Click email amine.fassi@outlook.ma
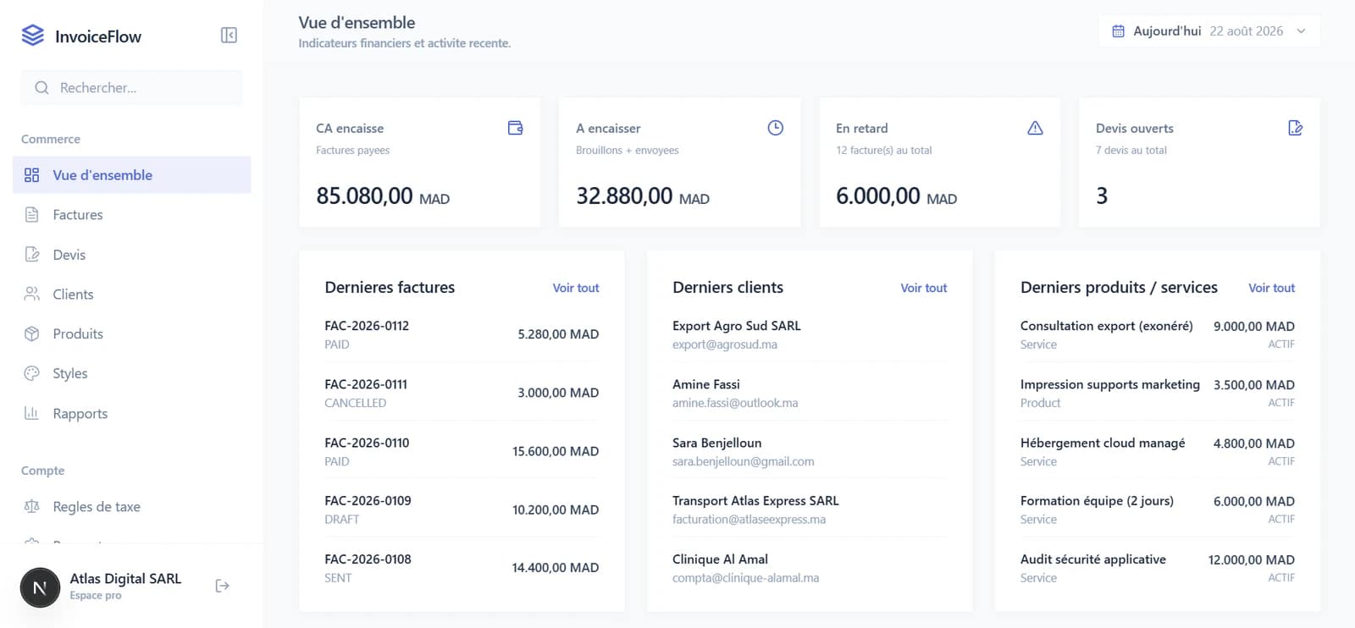The image size is (1355, 628). 735,403
